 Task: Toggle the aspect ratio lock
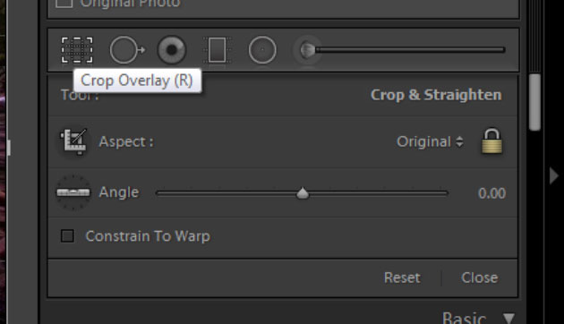click(491, 141)
